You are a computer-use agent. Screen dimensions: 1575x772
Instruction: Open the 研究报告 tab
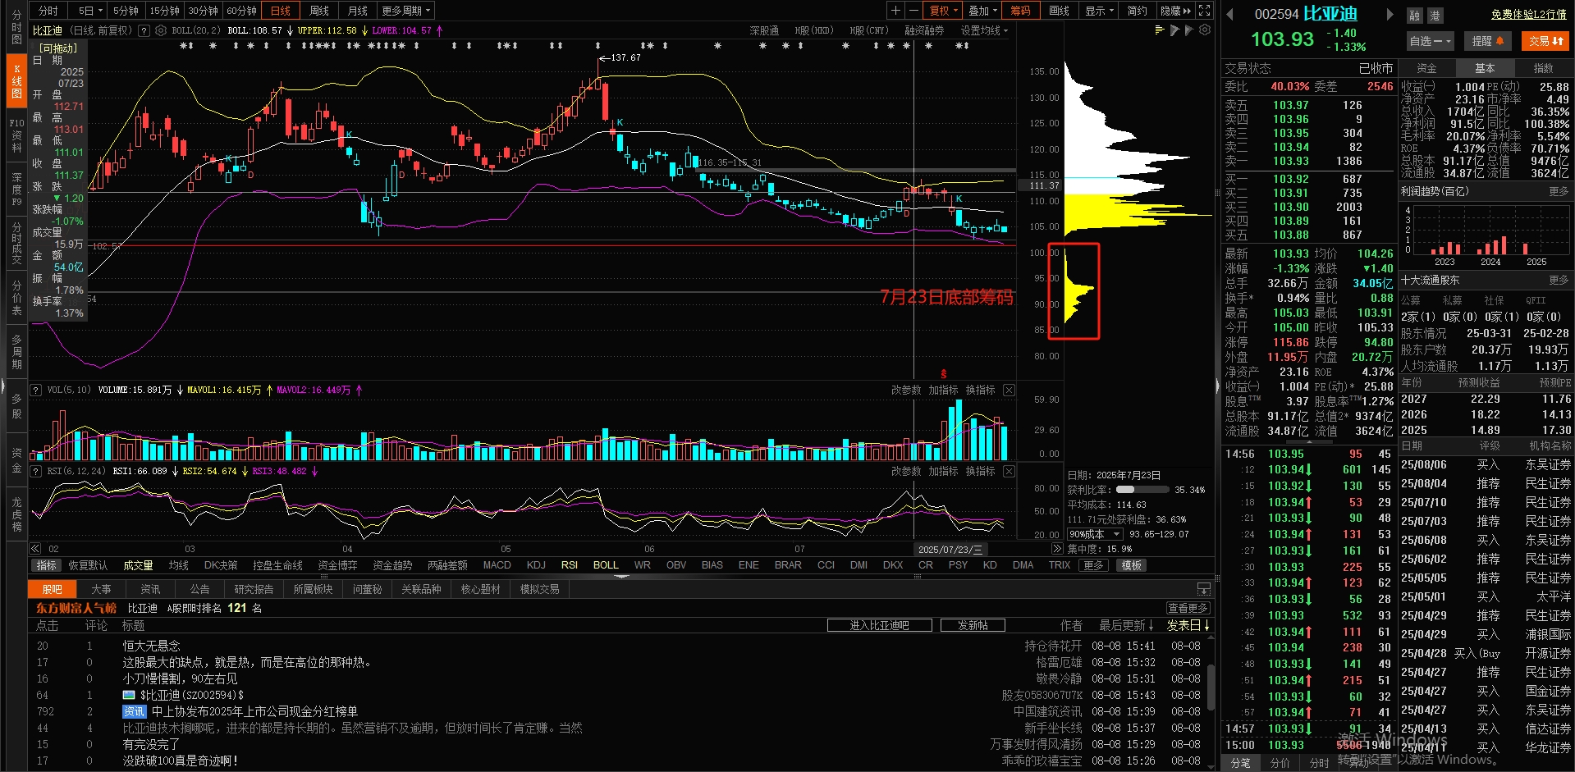coord(254,589)
